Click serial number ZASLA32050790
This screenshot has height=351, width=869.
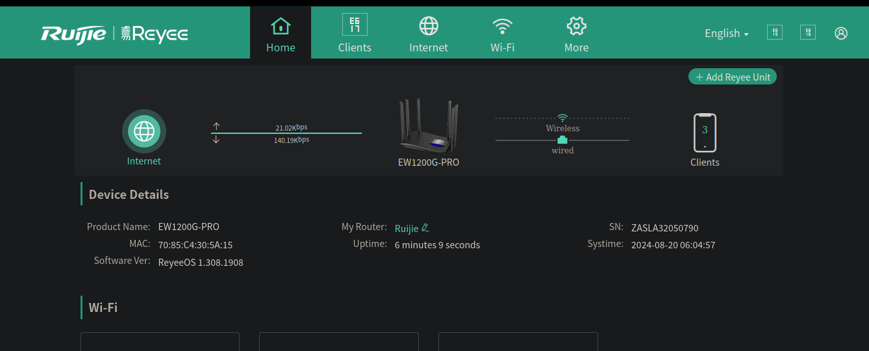pyautogui.click(x=665, y=228)
